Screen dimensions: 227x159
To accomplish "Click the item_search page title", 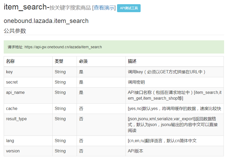I will (x=27, y=7).
